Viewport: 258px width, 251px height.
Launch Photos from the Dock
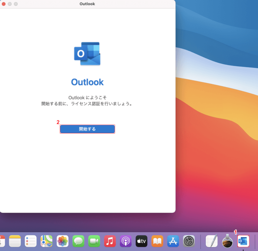[63, 241]
